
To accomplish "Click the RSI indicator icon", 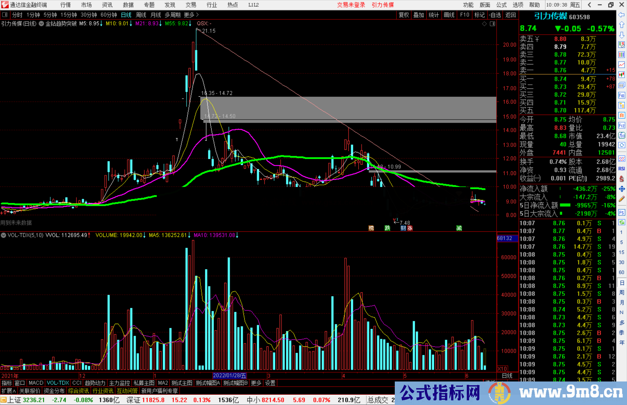I will [x=621, y=169].
